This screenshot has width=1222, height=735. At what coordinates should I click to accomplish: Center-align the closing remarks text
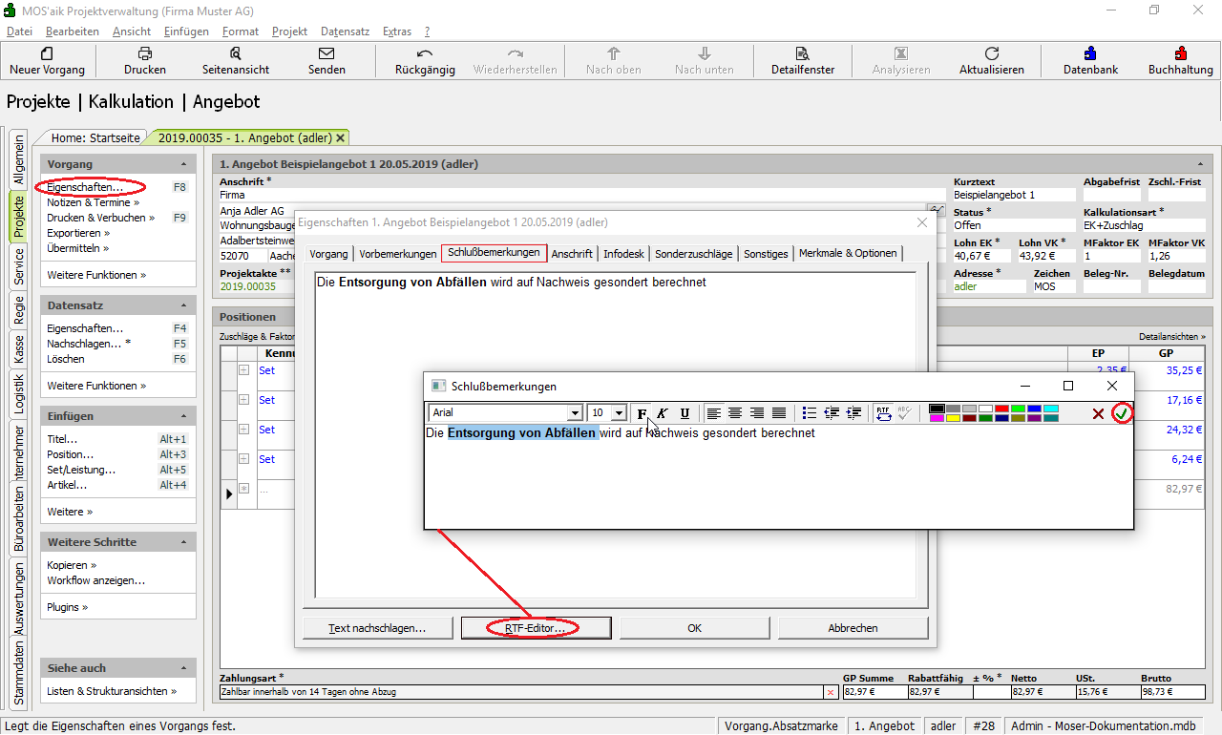(x=735, y=413)
